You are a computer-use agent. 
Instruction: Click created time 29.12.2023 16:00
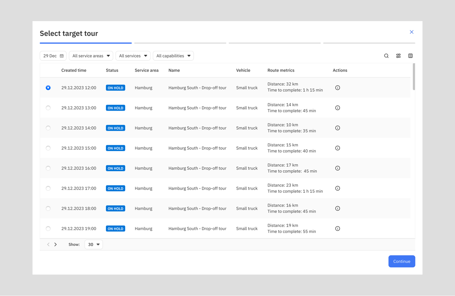pyautogui.click(x=79, y=168)
